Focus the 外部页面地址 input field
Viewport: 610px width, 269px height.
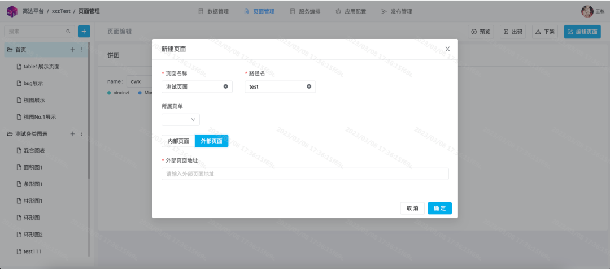tap(305, 174)
